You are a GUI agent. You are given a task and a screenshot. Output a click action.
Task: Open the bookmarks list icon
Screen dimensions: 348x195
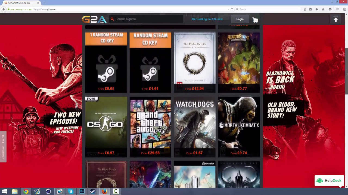[x=310, y=9]
